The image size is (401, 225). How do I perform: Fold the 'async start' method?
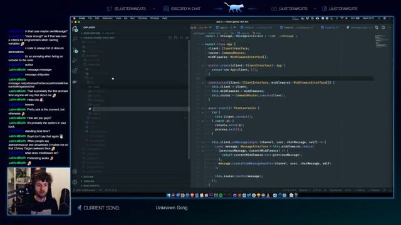202,108
